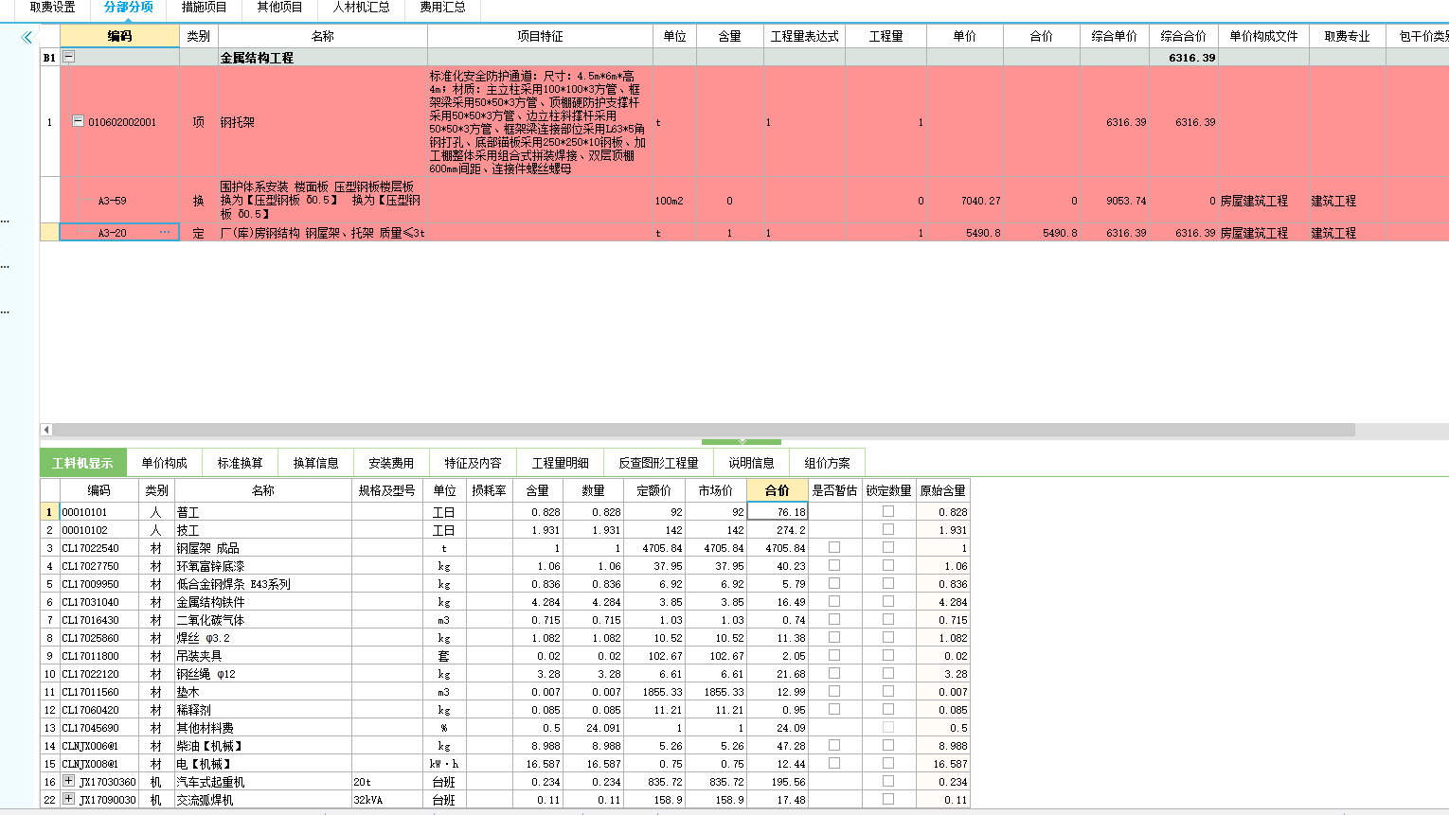Select 垫木 market price 1855.33
Image resolution: width=1449 pixels, height=815 pixels.
716,692
